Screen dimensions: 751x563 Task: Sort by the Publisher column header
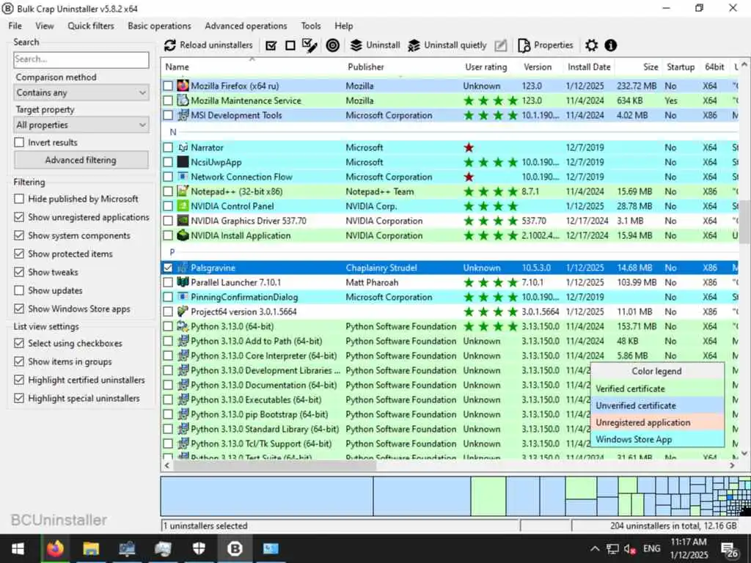(366, 67)
